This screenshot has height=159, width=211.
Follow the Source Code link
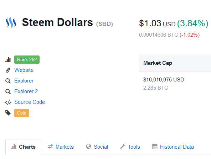click(x=30, y=102)
